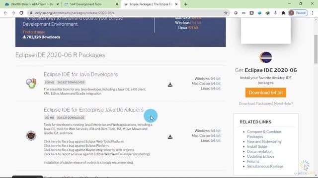Click download icon for Enterprise Java Developers package

click(170, 137)
